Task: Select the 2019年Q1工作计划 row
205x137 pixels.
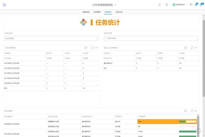Action: click(51, 63)
